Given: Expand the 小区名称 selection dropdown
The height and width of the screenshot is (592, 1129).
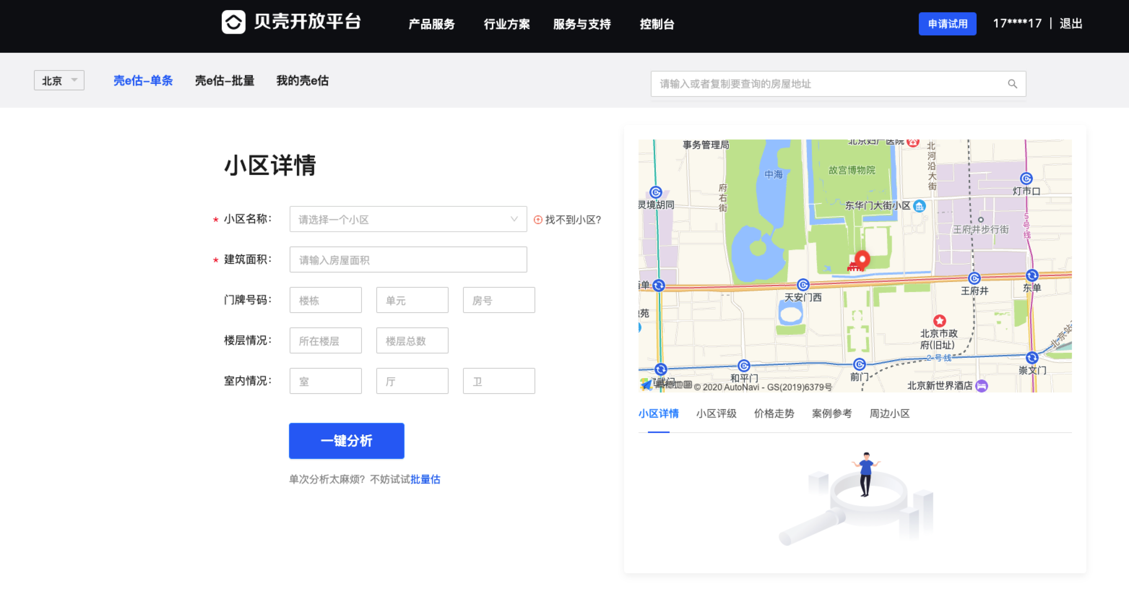Looking at the screenshot, I should click(408, 219).
